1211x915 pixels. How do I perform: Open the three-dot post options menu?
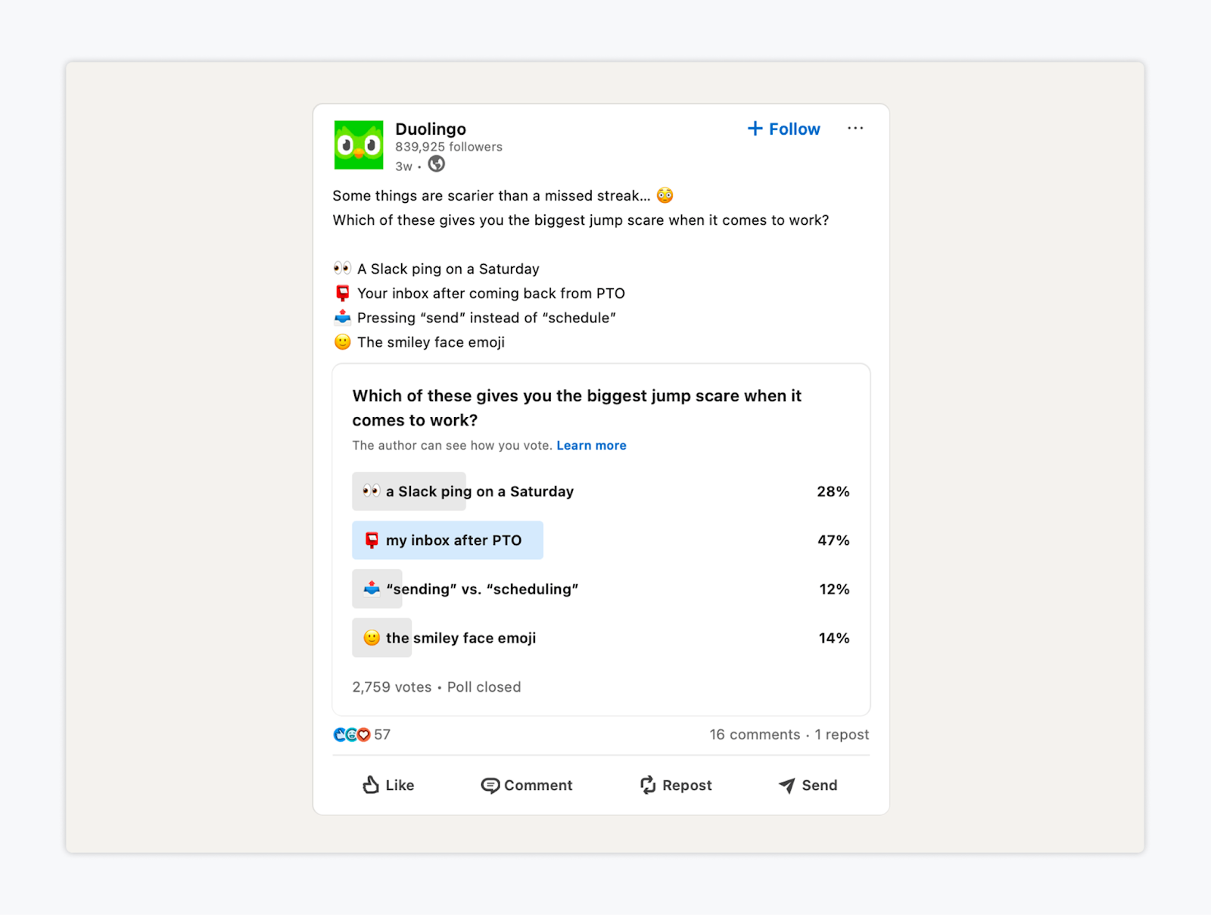855,128
